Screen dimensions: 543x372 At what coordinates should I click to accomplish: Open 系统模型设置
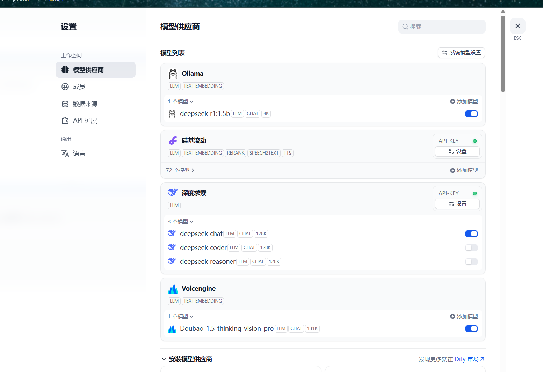coord(461,53)
